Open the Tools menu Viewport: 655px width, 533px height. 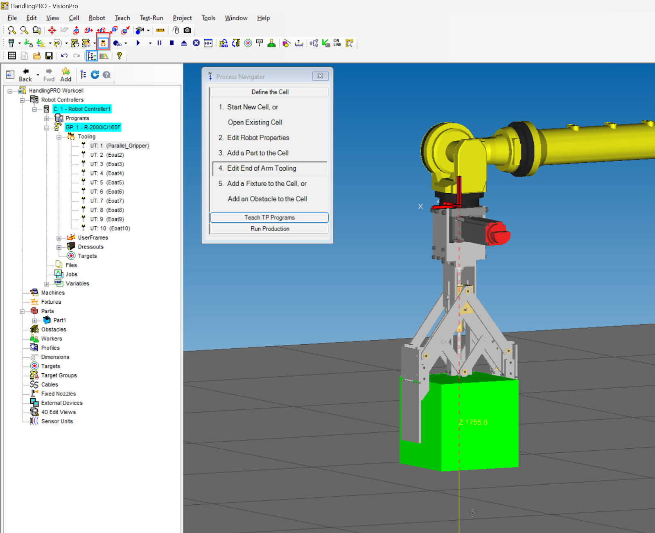[x=208, y=18]
